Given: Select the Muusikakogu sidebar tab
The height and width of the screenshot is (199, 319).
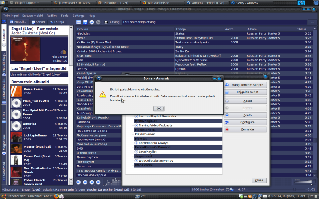Looking at the screenshot, I should click(4, 64).
